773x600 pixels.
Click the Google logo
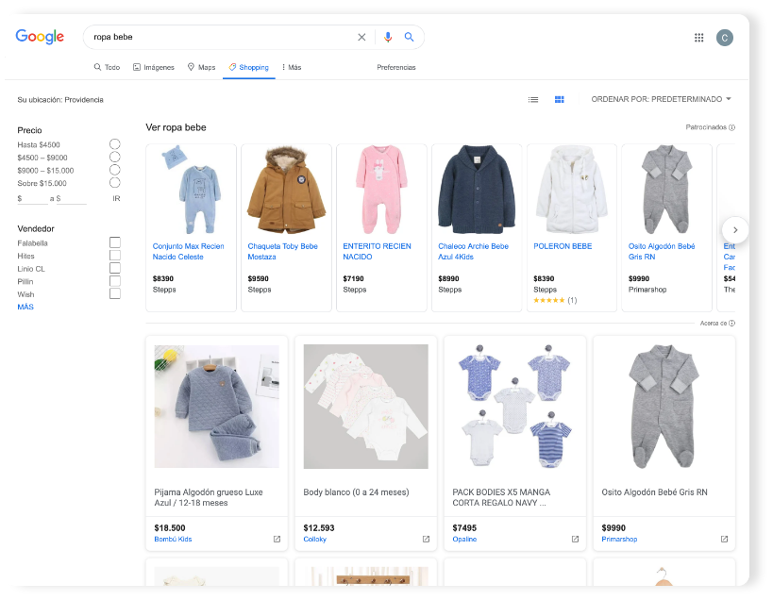point(40,37)
